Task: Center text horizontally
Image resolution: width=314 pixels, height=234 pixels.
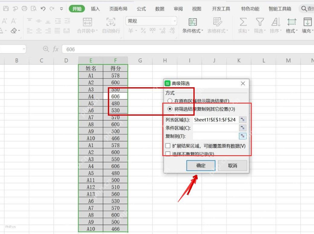Action: point(39,31)
